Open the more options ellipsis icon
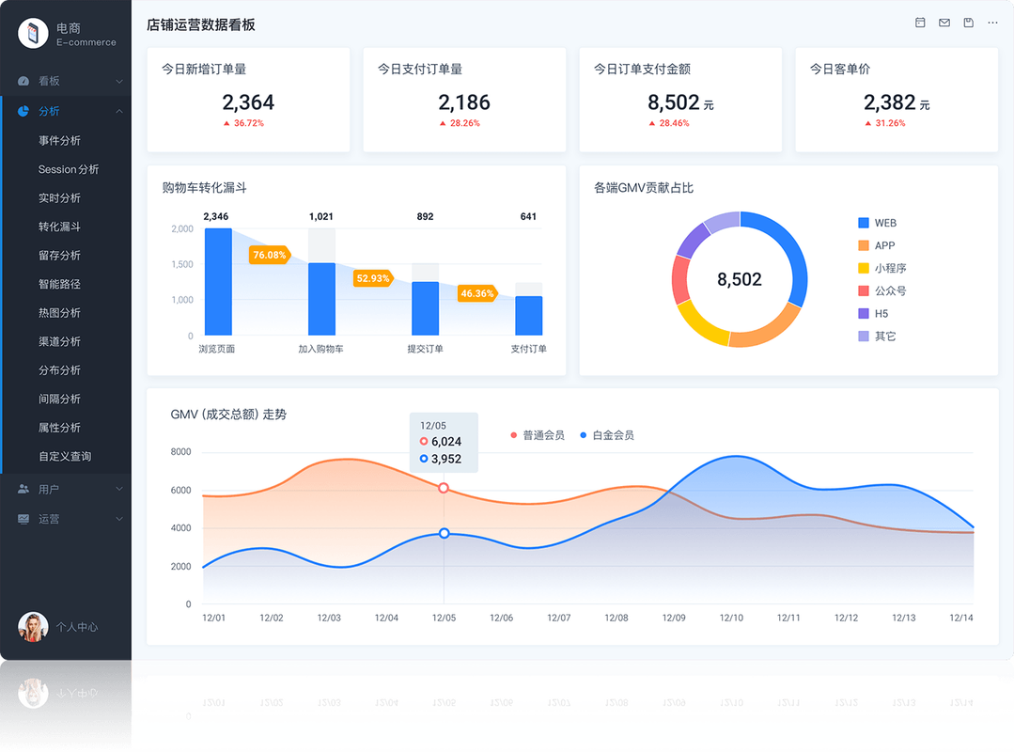Screen dimensions: 1014x752 (x=992, y=23)
